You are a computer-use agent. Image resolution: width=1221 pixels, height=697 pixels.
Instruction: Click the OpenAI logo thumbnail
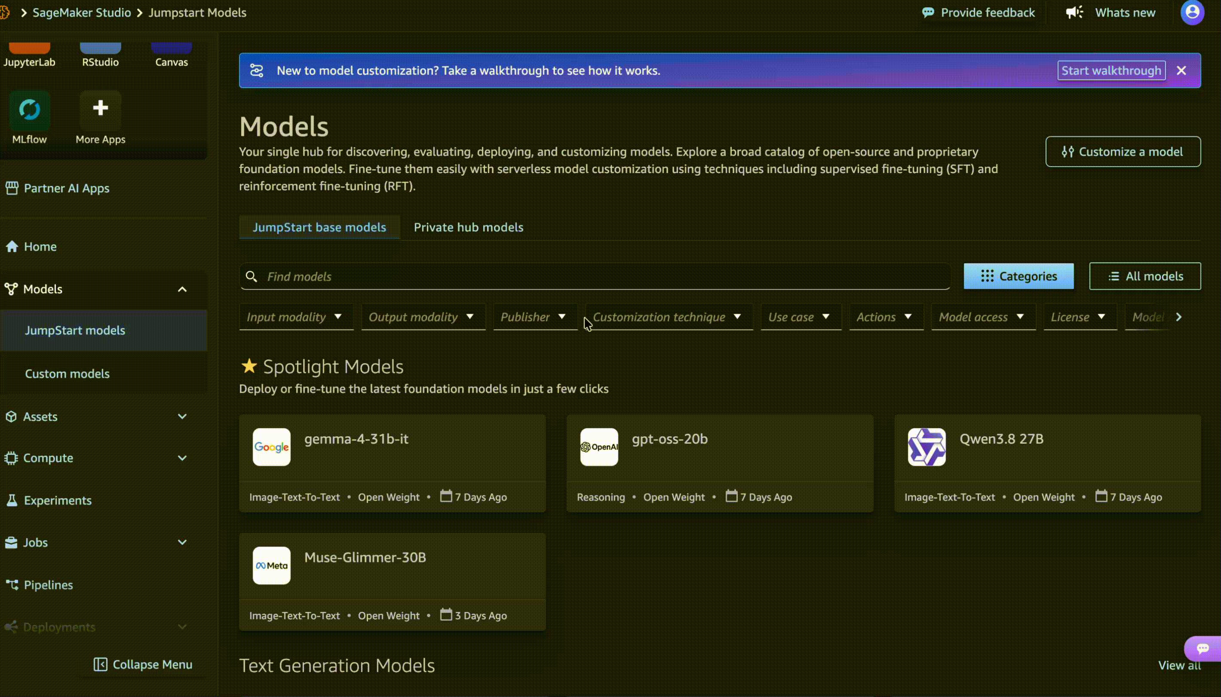point(599,447)
